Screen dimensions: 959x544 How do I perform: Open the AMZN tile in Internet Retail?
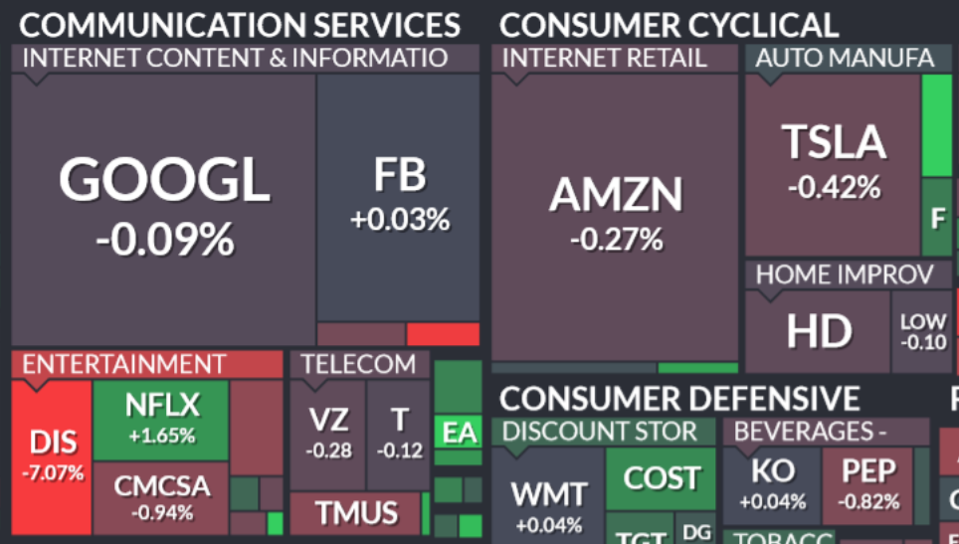(616, 211)
